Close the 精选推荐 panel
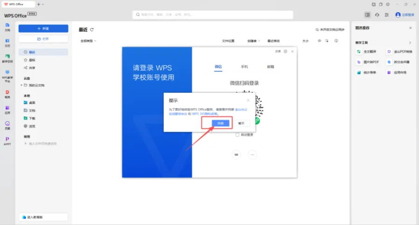Image resolution: width=419 pixels, height=225 pixels. coord(411,28)
